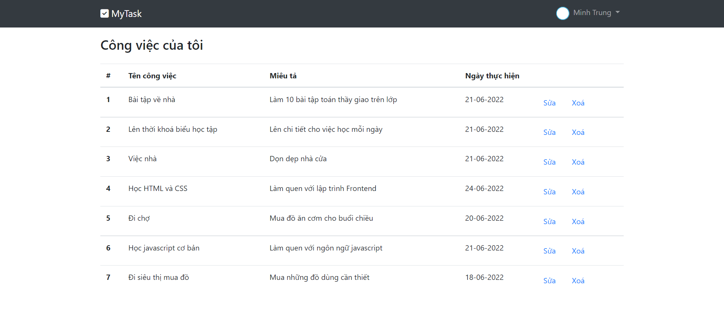Click the 'Ngày thực hiện' column header
The width and height of the screenshot is (724, 310).
[492, 76]
